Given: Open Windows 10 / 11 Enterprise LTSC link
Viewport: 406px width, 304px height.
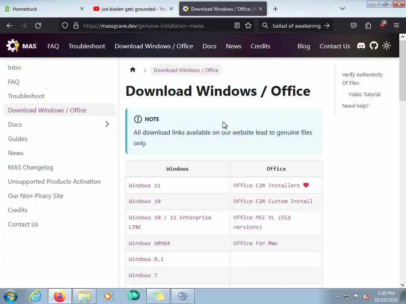Looking at the screenshot, I should pyautogui.click(x=170, y=222).
